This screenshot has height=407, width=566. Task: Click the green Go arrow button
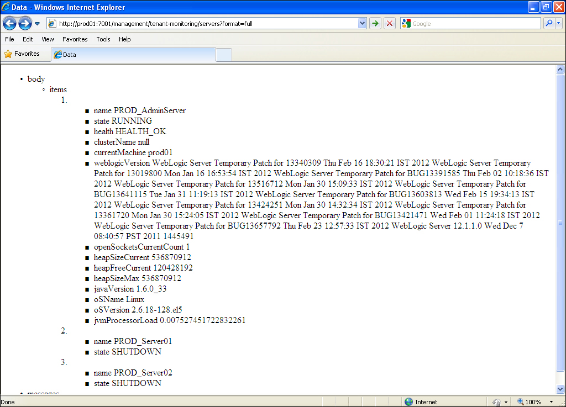click(375, 24)
